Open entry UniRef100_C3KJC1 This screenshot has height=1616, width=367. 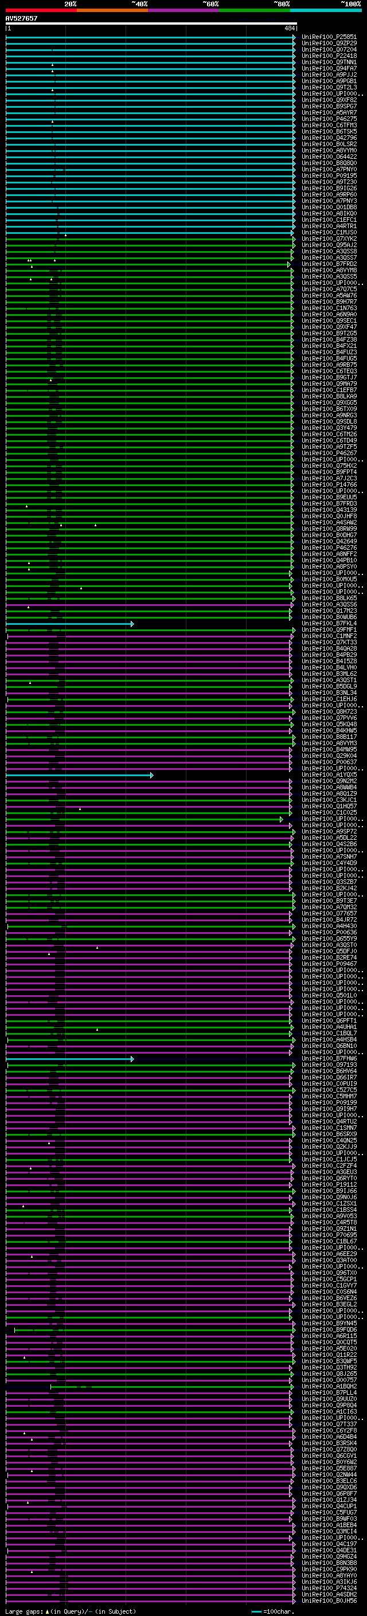(x=329, y=800)
